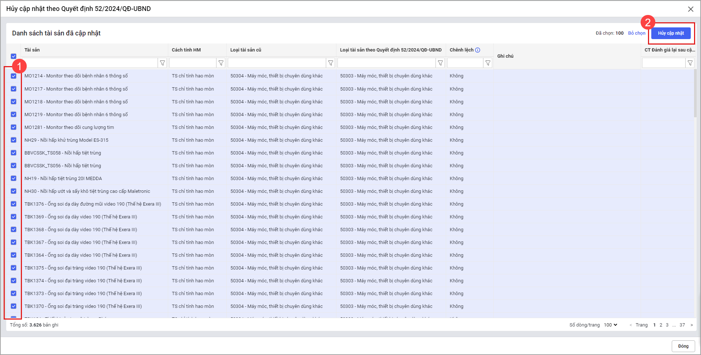Open filter for Loại tài sản theo Quyết định column
The height and width of the screenshot is (355, 701).
click(x=440, y=63)
